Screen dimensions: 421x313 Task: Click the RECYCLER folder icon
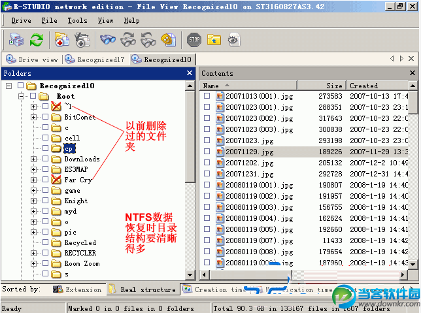[56, 253]
